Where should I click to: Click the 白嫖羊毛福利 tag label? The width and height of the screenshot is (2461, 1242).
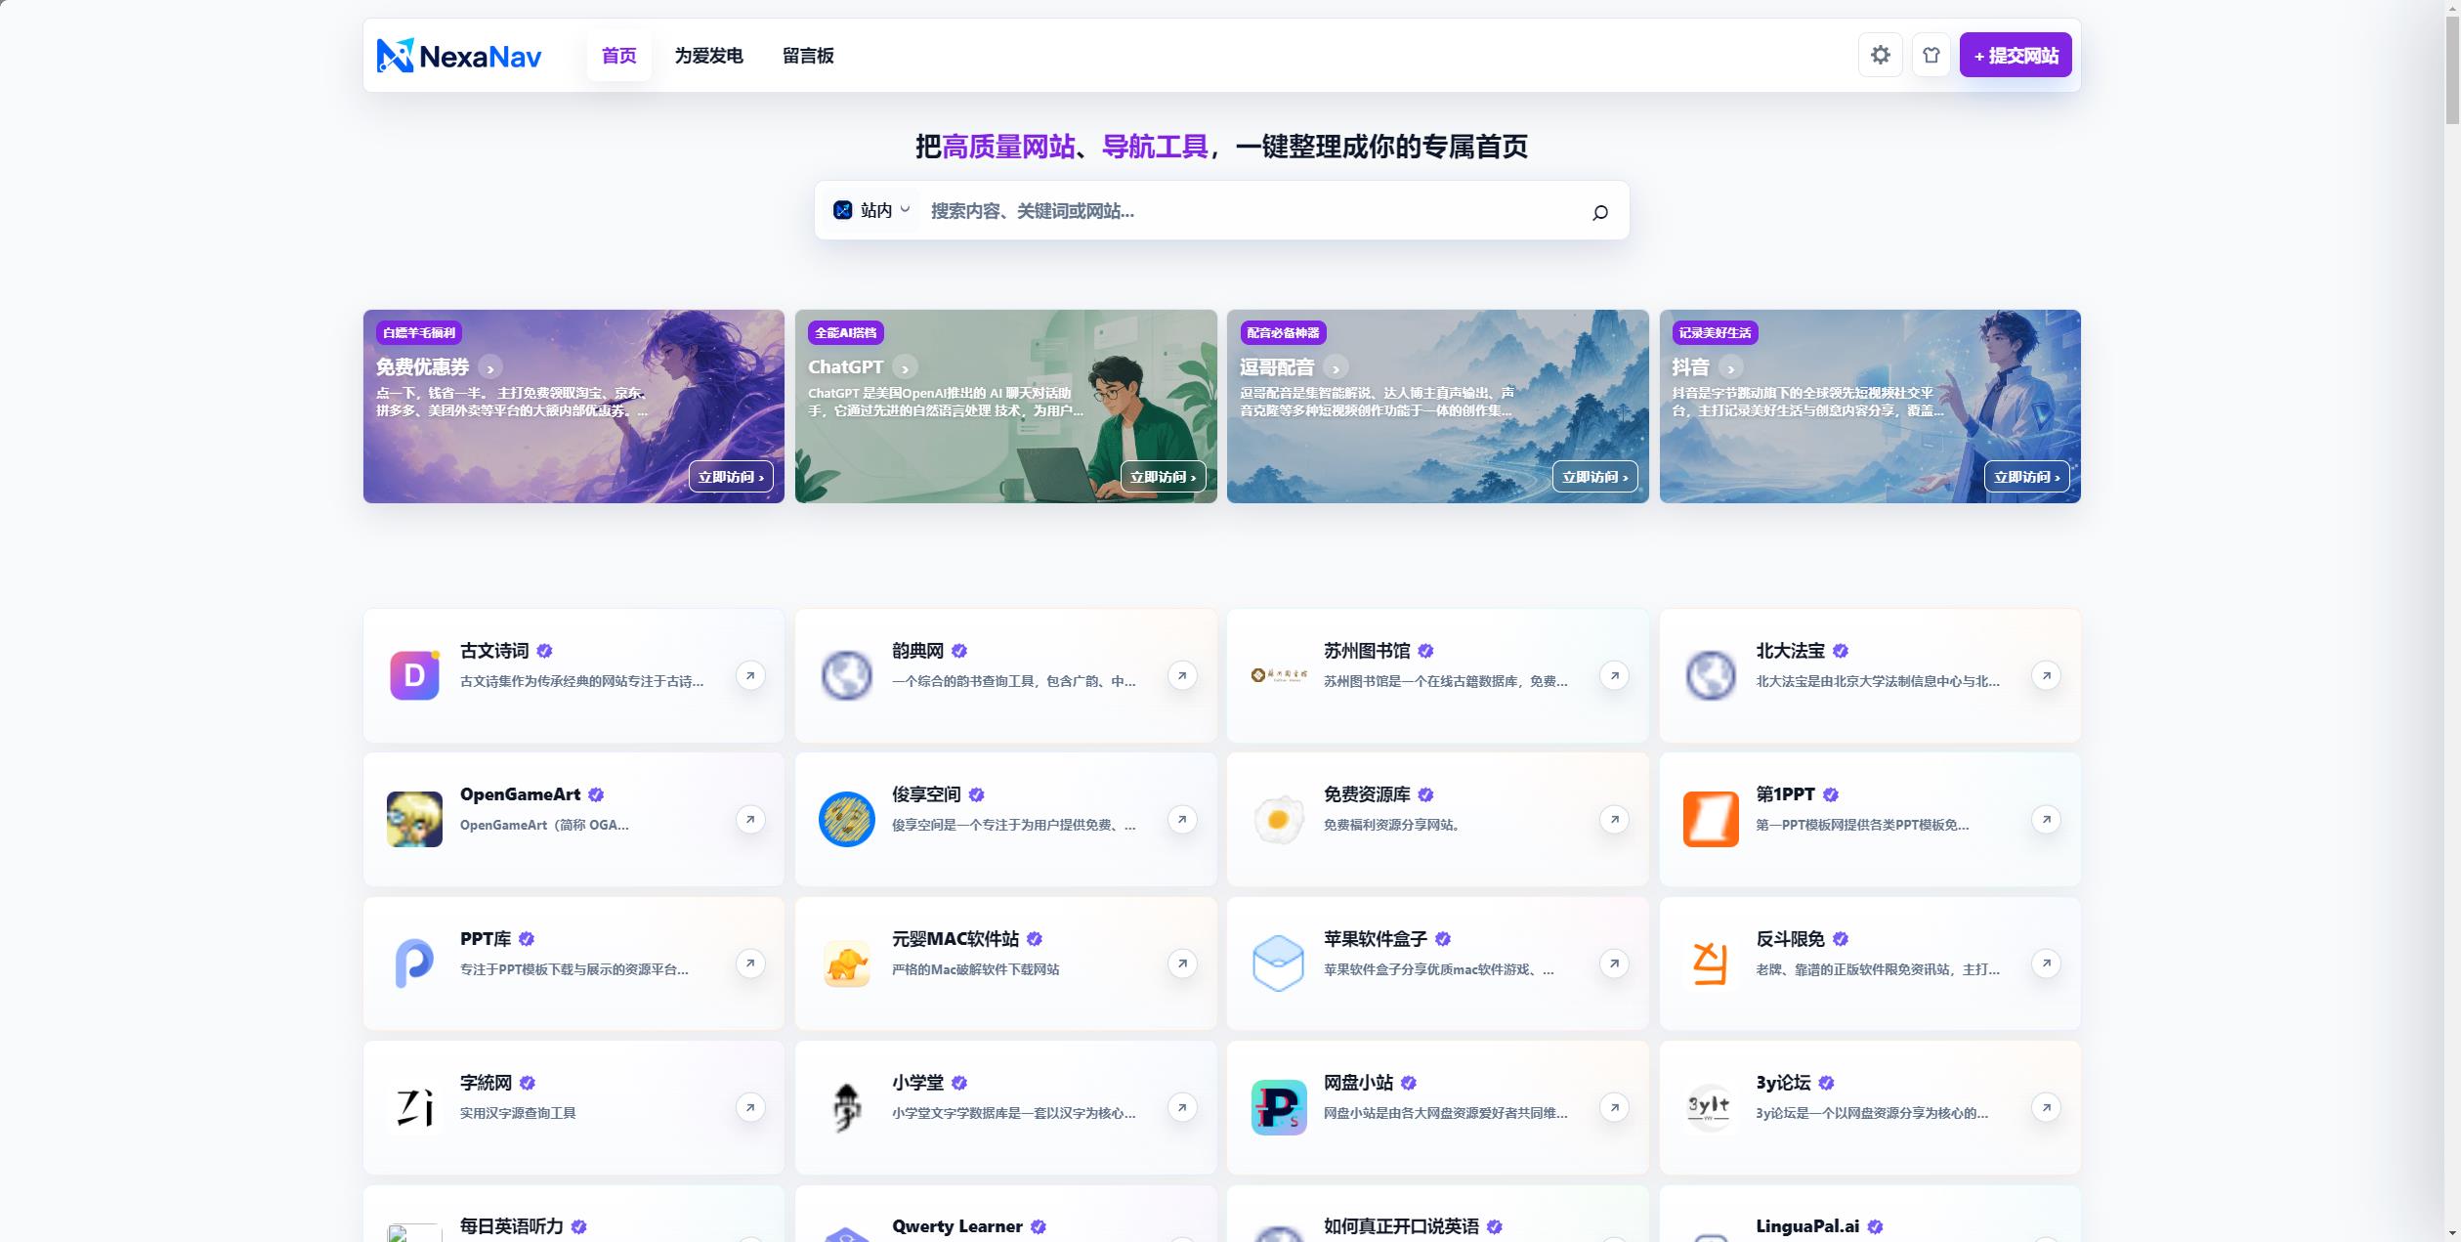(419, 333)
